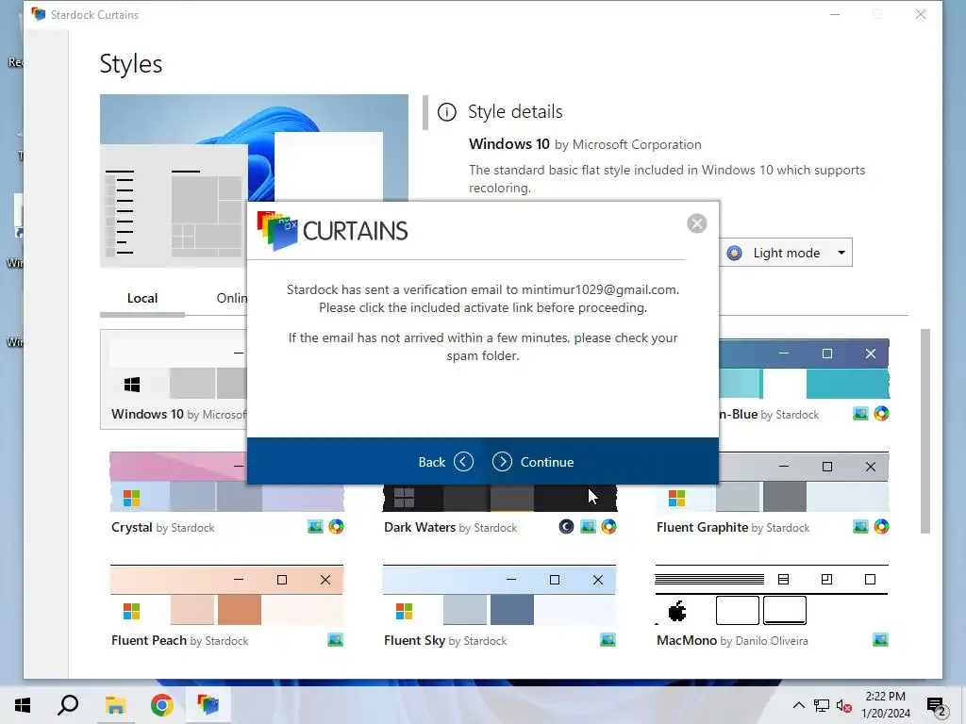Select the MacMono style thumbnail
The height and width of the screenshot is (724, 966).
pyautogui.click(x=772, y=596)
